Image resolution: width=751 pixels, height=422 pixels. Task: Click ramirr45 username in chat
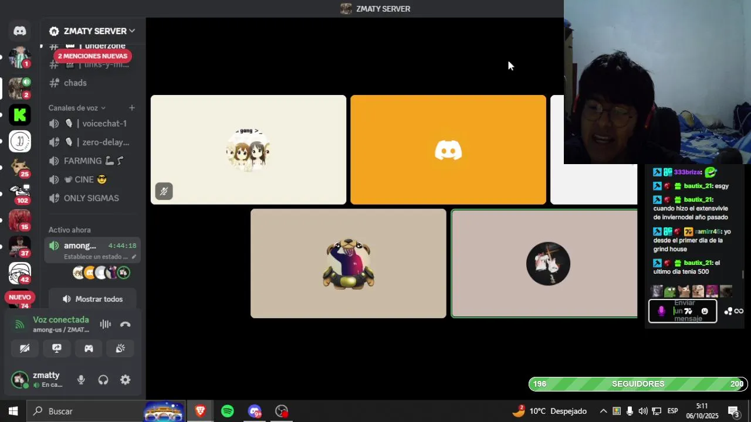click(709, 232)
